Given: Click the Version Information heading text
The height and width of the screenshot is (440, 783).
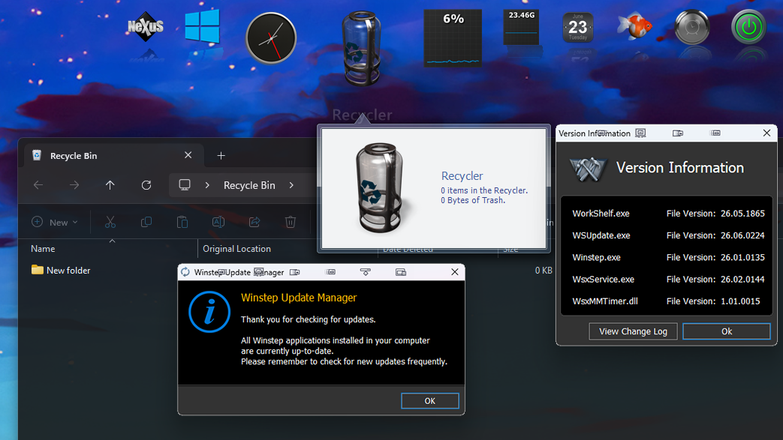Looking at the screenshot, I should tap(679, 168).
